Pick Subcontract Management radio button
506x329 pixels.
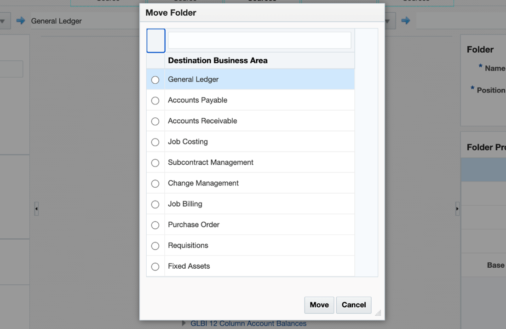point(155,163)
